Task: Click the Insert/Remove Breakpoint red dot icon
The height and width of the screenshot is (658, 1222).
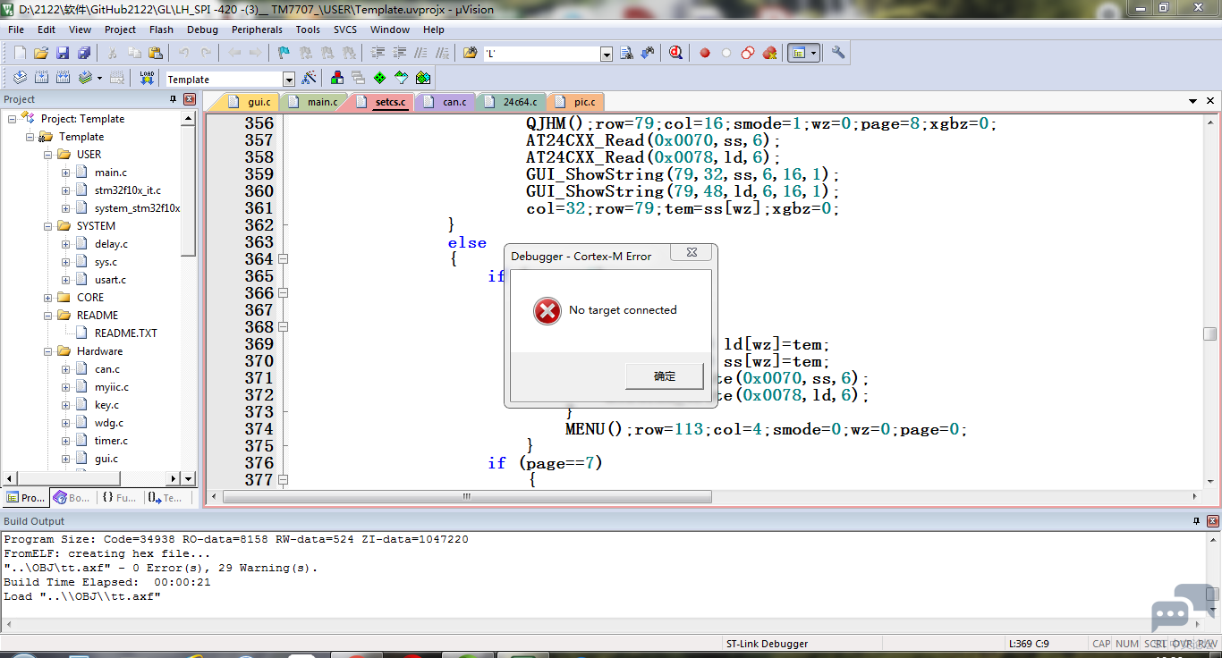Action: [705, 54]
